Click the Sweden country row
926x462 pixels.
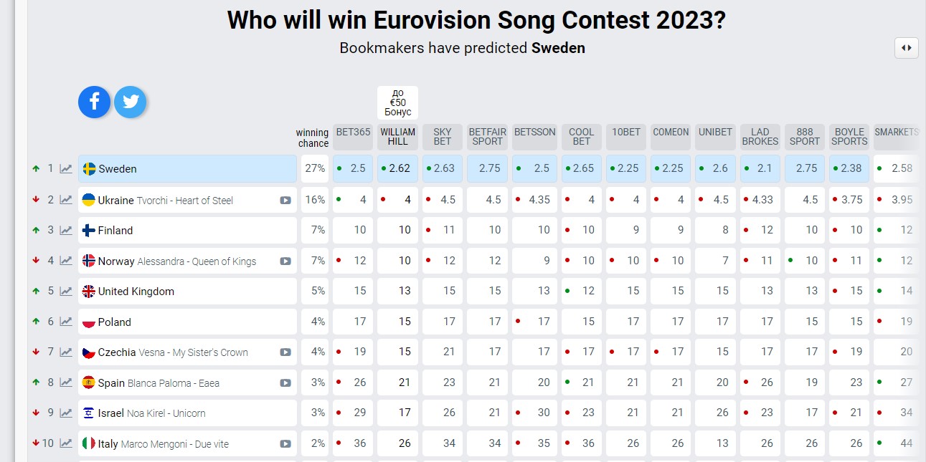point(187,169)
